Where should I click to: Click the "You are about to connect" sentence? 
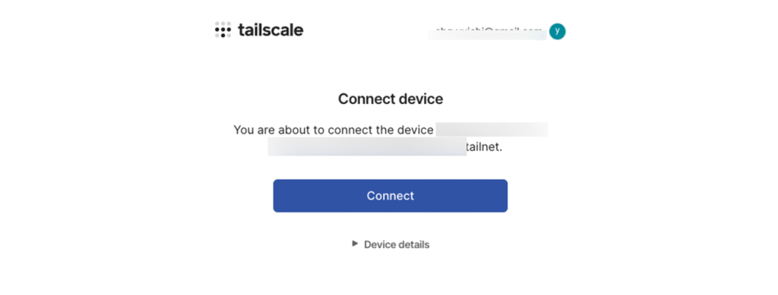pyautogui.click(x=334, y=130)
